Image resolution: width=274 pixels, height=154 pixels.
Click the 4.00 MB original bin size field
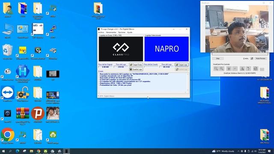click(x=105, y=67)
